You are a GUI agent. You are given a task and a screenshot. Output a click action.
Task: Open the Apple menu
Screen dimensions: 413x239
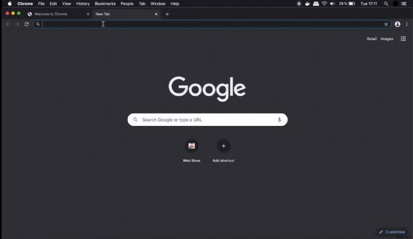9,4
